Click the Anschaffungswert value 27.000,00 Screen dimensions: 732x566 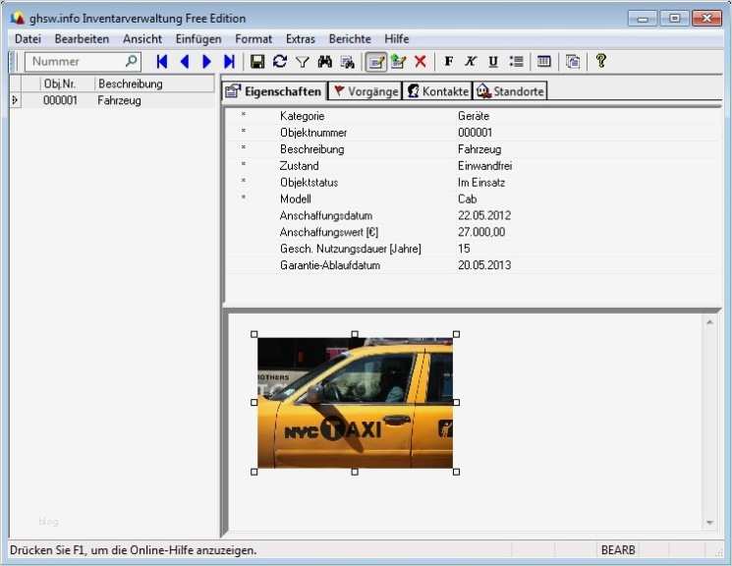pyautogui.click(x=481, y=232)
